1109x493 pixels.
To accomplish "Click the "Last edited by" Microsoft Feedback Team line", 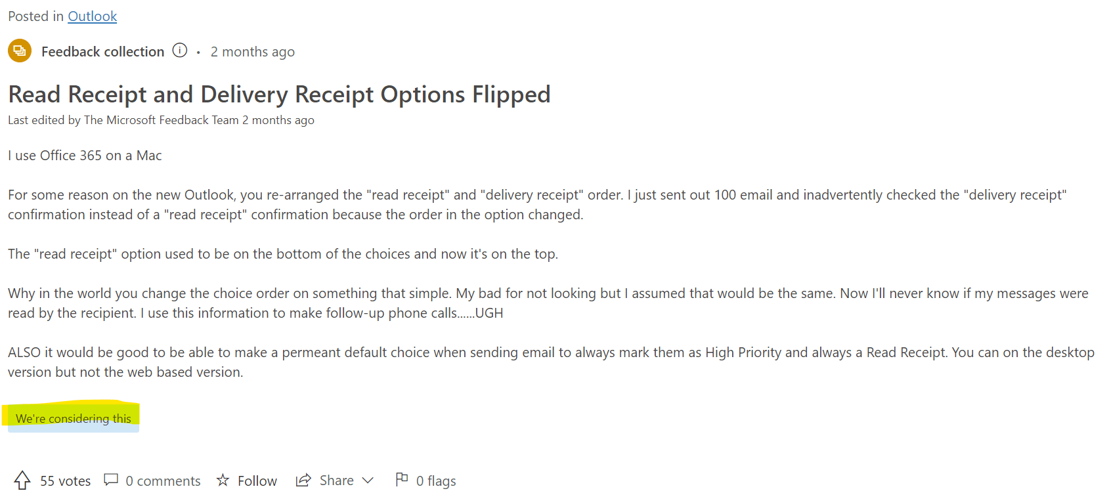I will pos(161,120).
